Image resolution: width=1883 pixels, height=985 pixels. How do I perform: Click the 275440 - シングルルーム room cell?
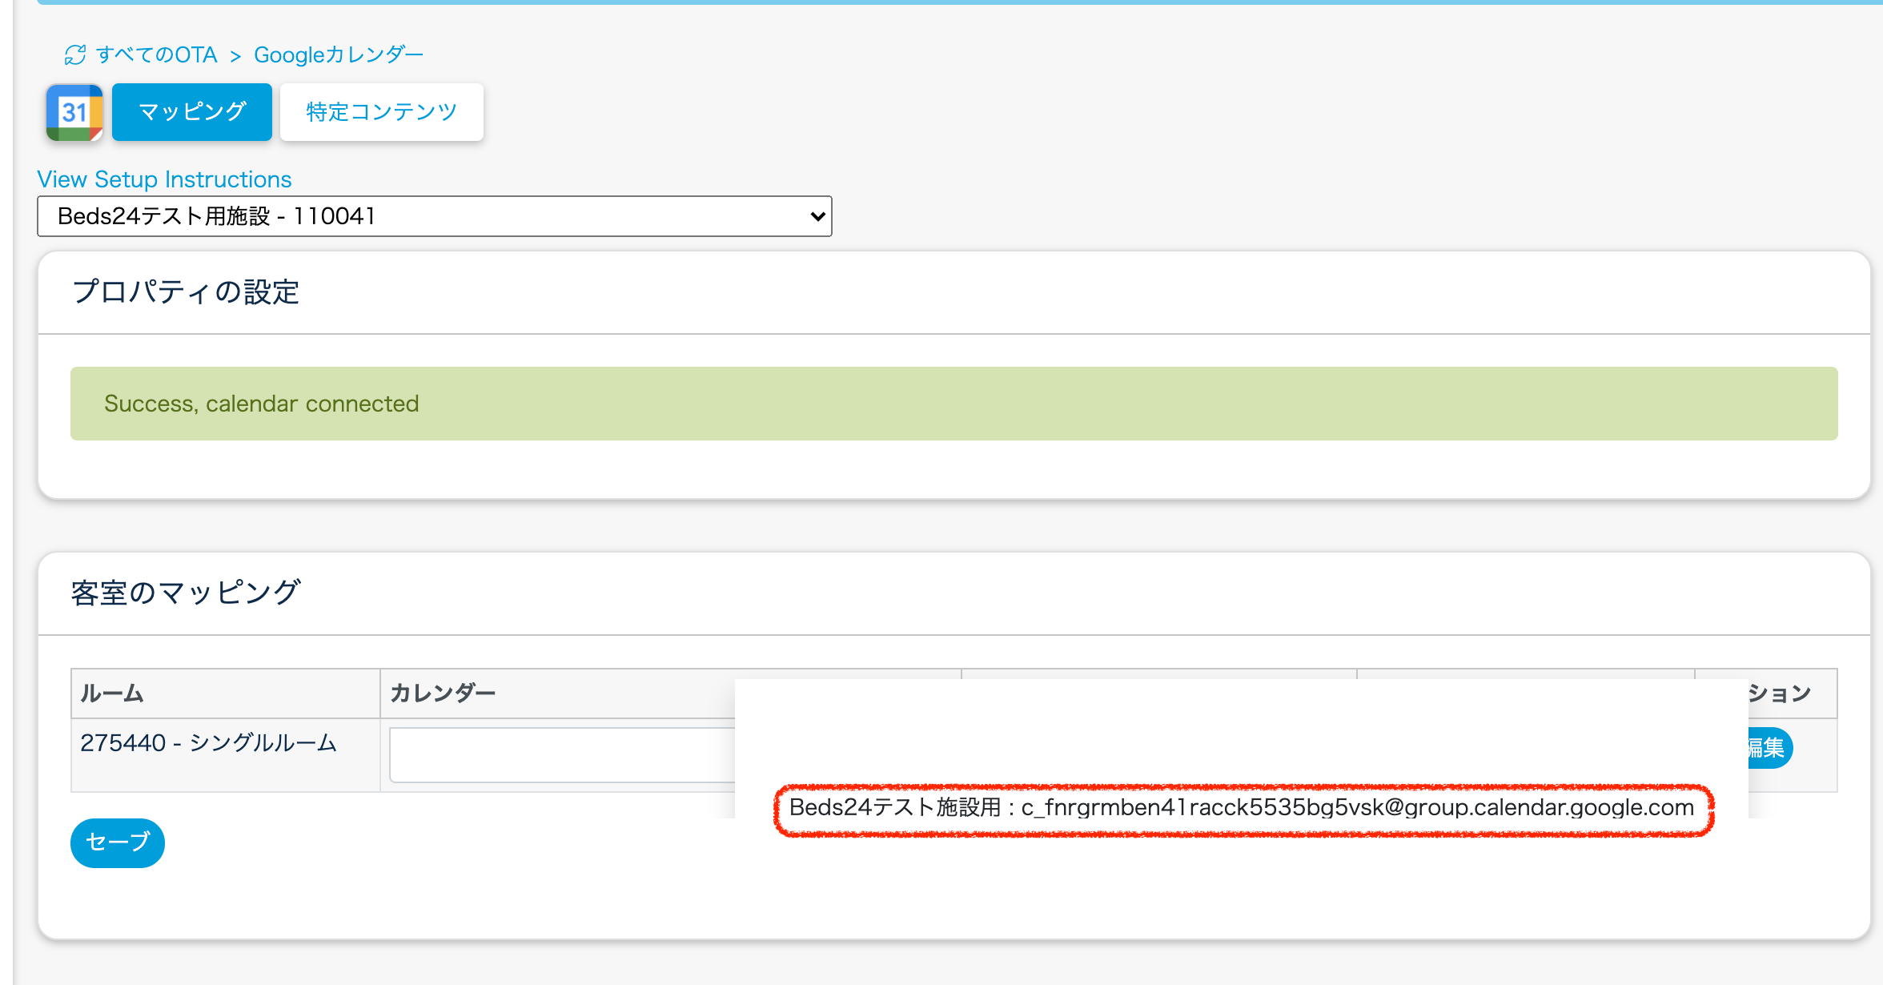tap(208, 743)
